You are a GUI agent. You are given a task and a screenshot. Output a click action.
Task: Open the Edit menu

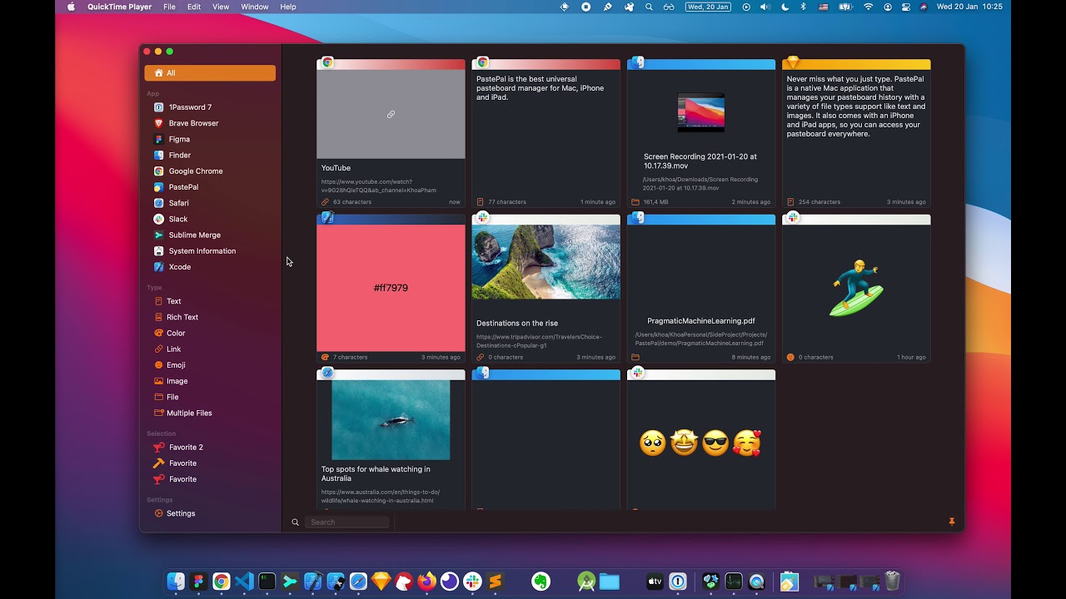194,7
